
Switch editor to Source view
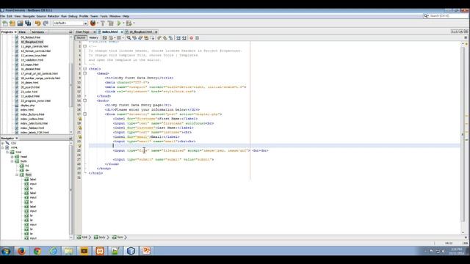(81, 37)
